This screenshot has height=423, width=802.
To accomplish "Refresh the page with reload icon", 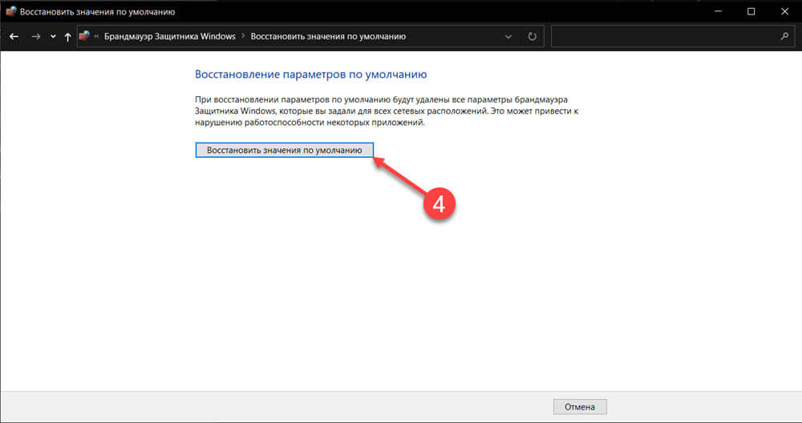I will click(x=533, y=37).
